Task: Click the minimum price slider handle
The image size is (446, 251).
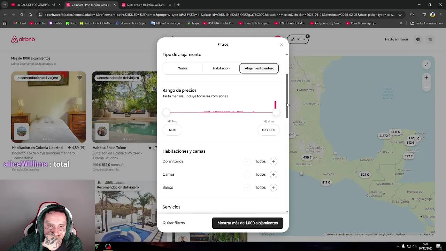Action: 166,112
